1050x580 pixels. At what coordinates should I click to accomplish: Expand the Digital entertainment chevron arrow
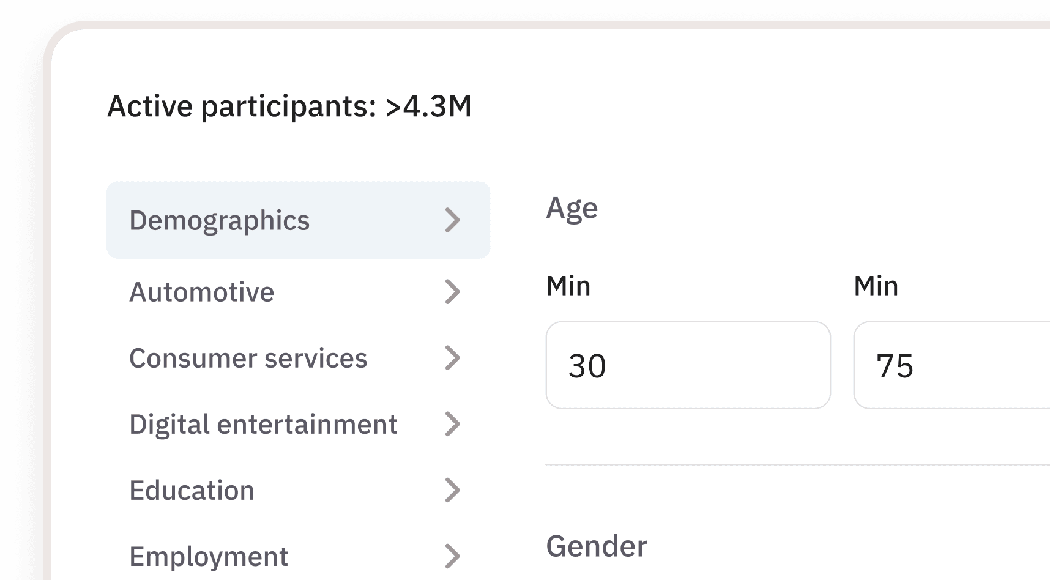[x=452, y=424]
